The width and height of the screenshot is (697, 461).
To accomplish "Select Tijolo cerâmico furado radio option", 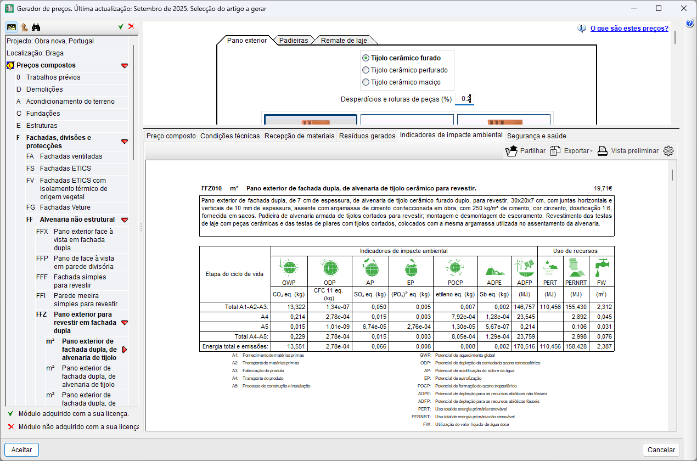I will (x=366, y=58).
